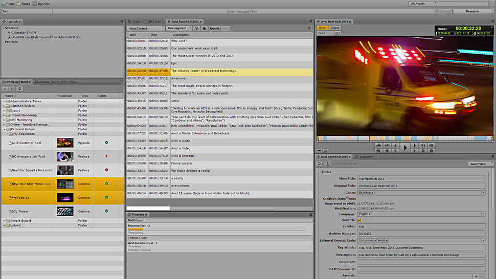
Task: Click the back arrow in MAM browser
Action: 5,89
